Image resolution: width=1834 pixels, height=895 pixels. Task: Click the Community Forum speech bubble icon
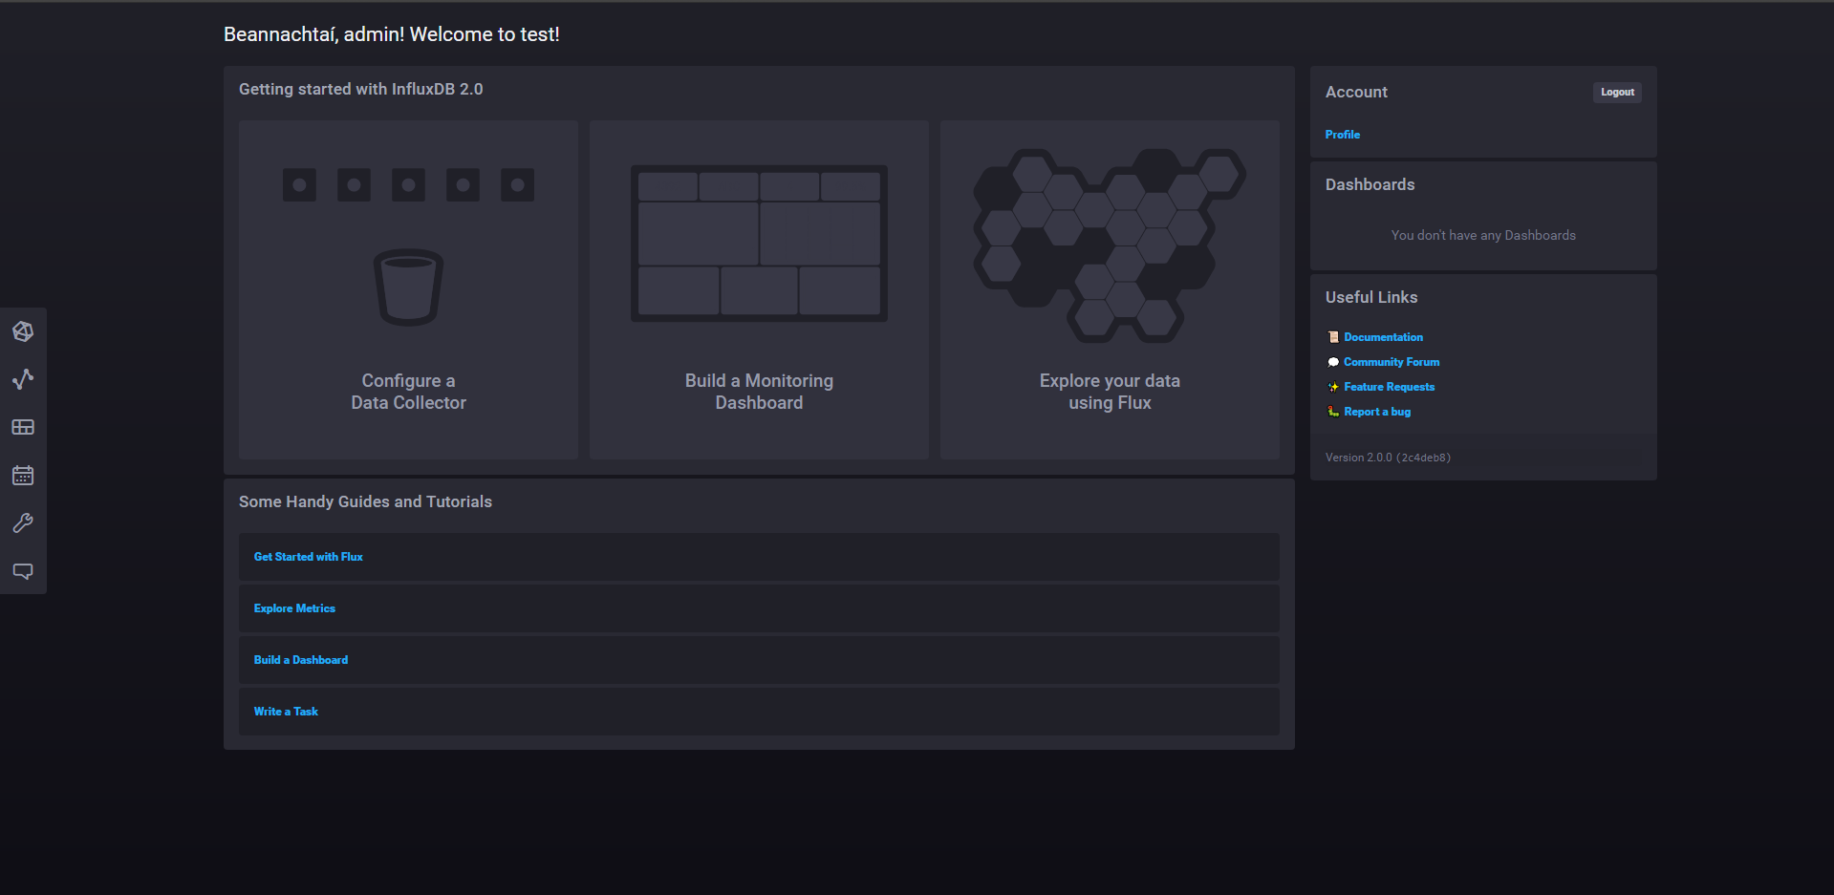[x=1333, y=362]
